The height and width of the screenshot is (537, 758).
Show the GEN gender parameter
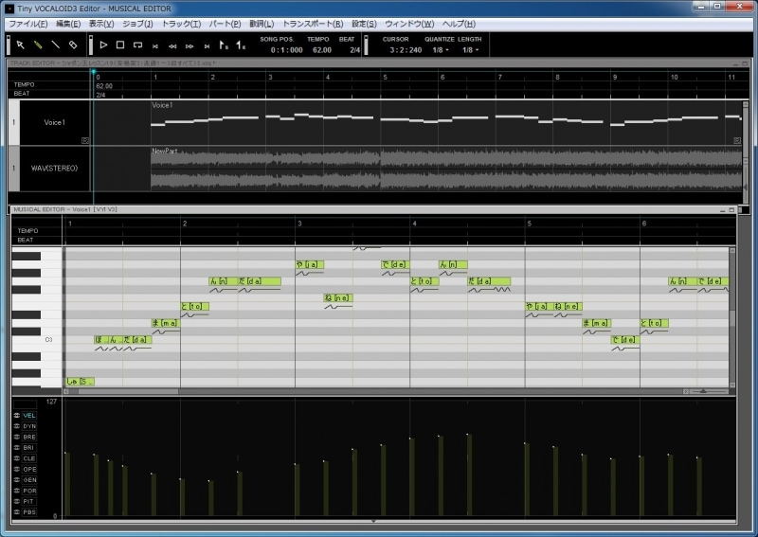[x=29, y=479]
